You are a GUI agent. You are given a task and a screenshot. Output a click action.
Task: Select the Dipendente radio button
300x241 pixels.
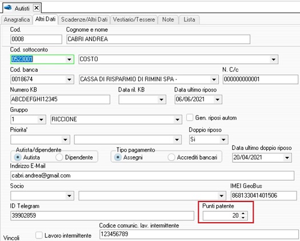point(59,157)
